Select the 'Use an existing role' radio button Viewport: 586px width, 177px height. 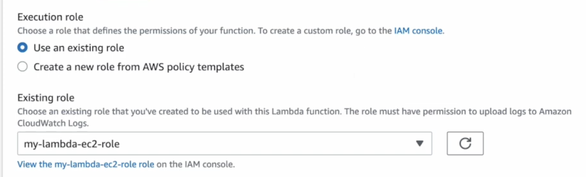coord(22,48)
